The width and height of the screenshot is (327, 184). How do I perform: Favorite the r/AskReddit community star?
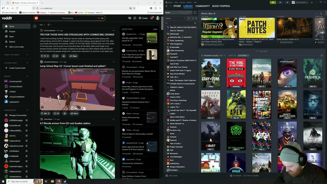tap(27, 156)
